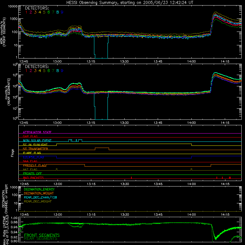Click the FLARE FLAG label
The width and height of the screenshot is (245, 245).
click(x=32, y=153)
